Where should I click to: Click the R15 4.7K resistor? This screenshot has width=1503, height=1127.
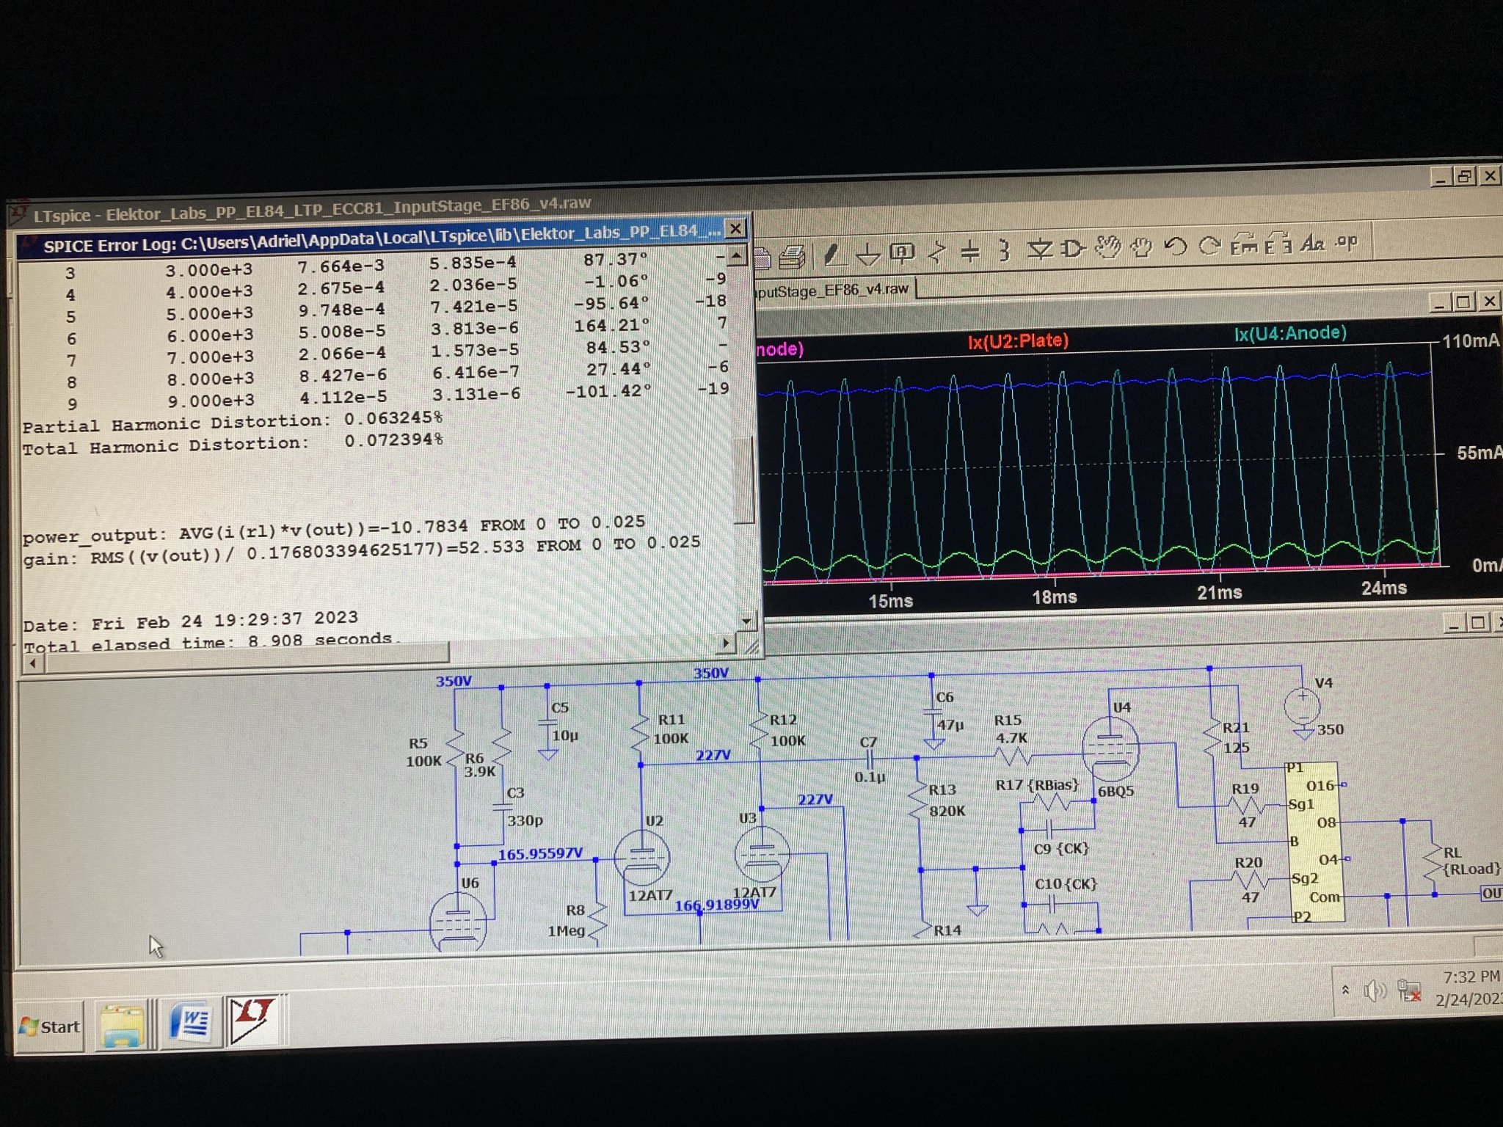[x=1013, y=756]
